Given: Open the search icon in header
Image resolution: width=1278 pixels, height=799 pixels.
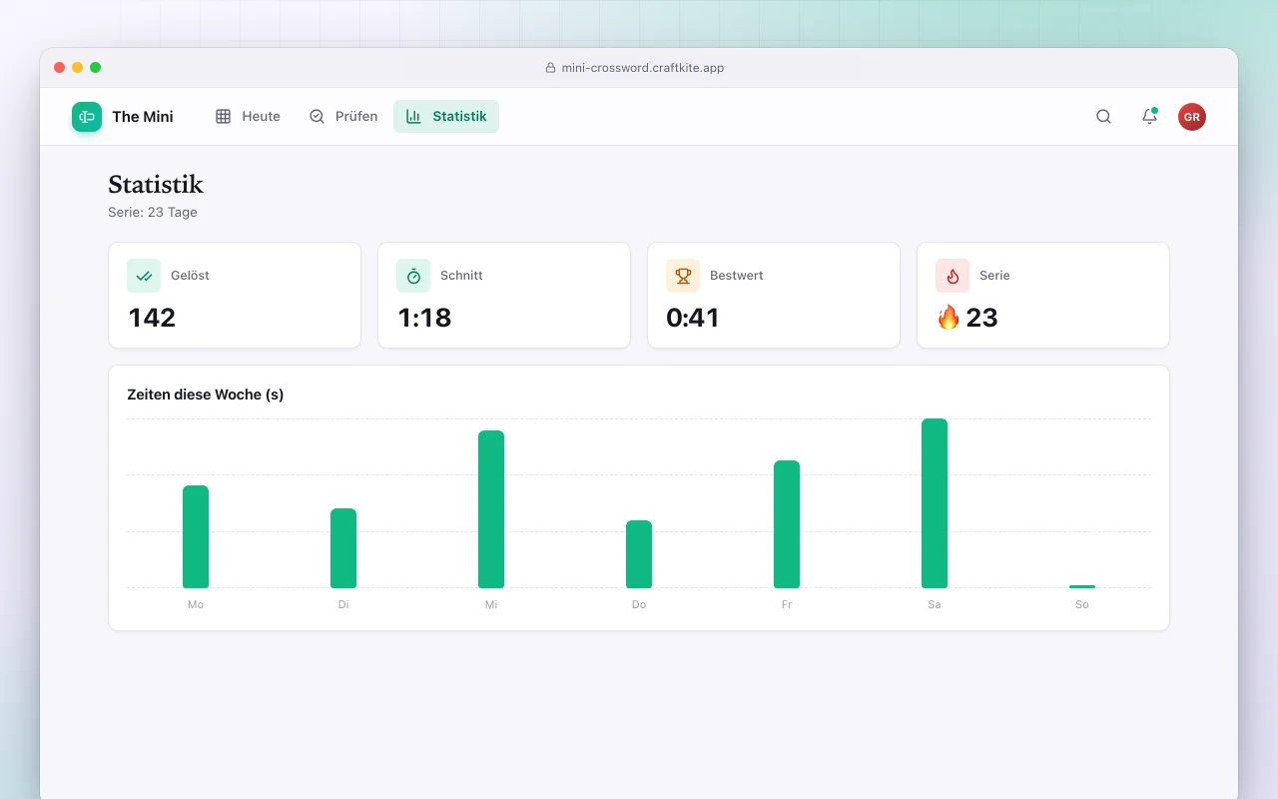Looking at the screenshot, I should (x=1103, y=117).
